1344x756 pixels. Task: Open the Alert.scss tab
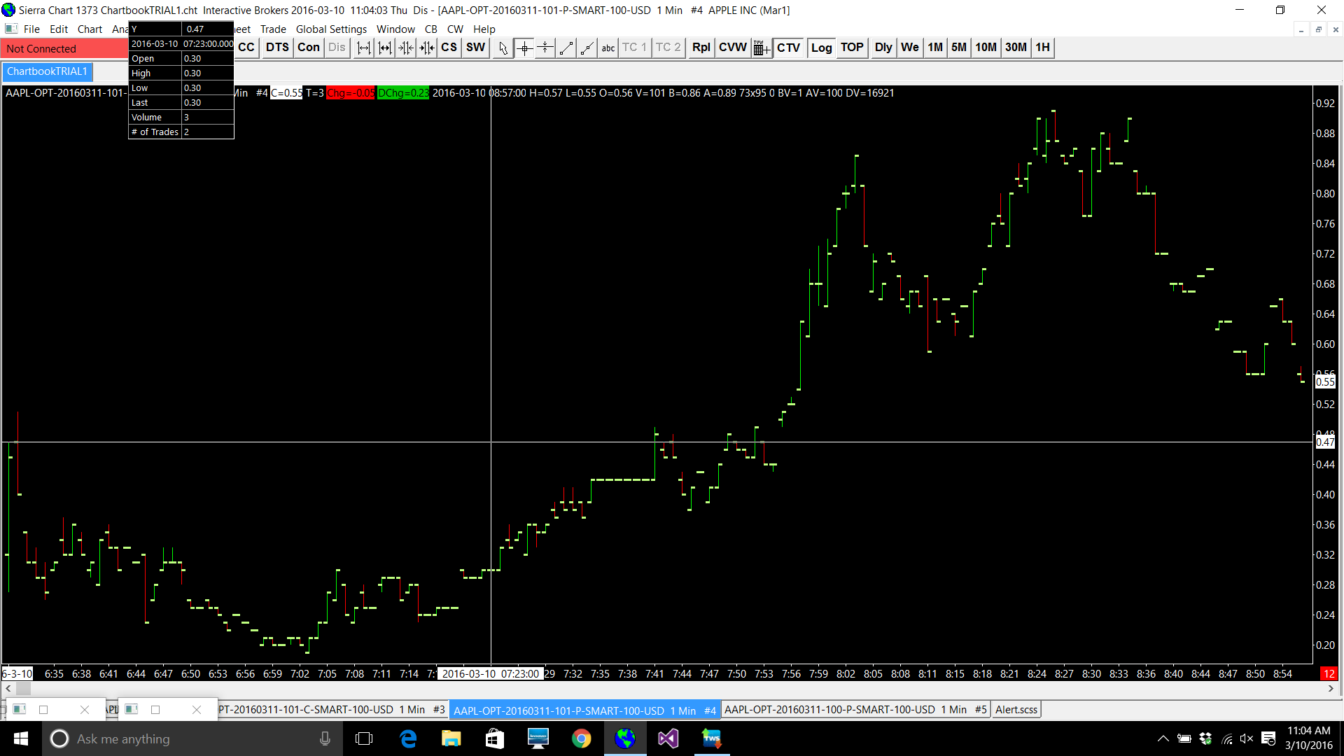coord(1016,710)
